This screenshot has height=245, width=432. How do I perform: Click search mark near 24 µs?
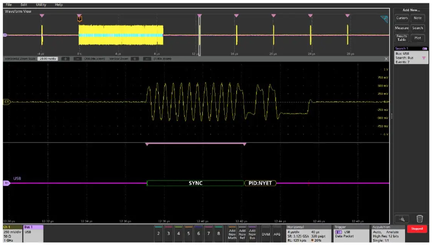click(x=311, y=15)
